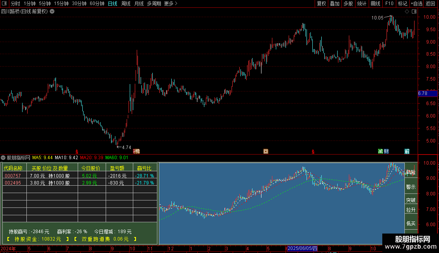Click the 今日股价 column header
Screen dimensions: 439x253
91,168
